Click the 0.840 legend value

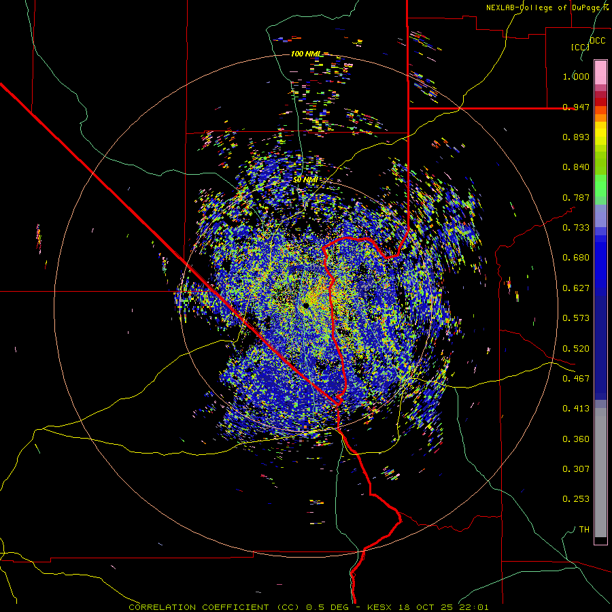(x=576, y=167)
